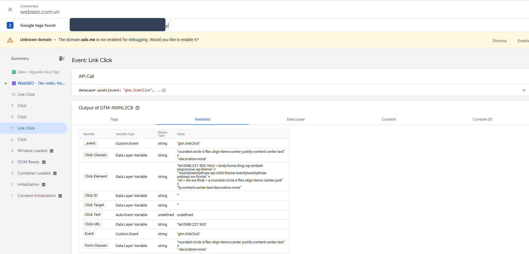Click the blue badge showing 2 tags
This screenshot has width=529, height=254.
(10, 25)
